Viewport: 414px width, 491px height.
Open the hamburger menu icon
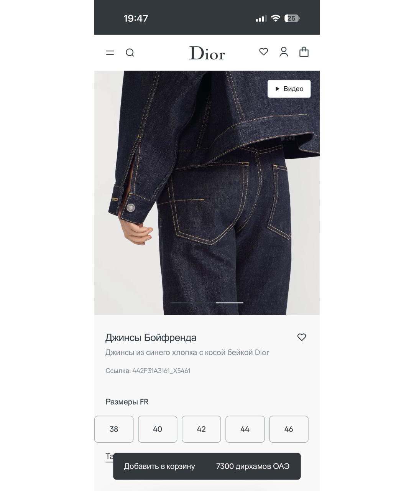(x=110, y=53)
